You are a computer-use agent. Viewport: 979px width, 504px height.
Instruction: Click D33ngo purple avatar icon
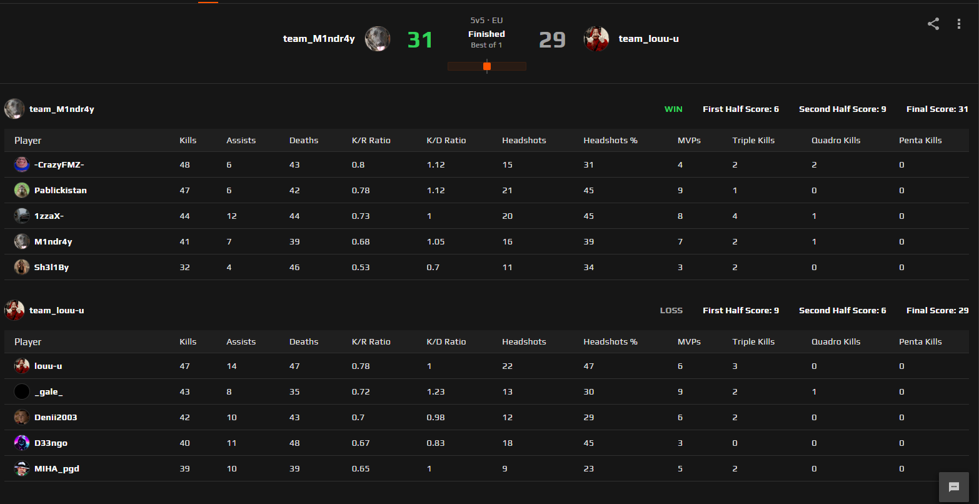tap(22, 443)
